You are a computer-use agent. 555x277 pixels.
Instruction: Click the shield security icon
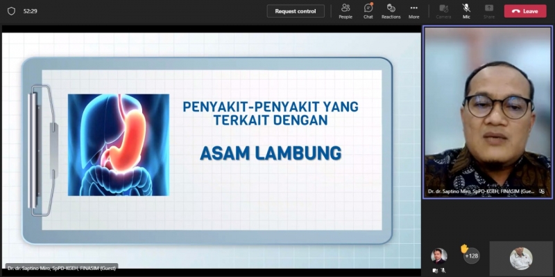11,11
